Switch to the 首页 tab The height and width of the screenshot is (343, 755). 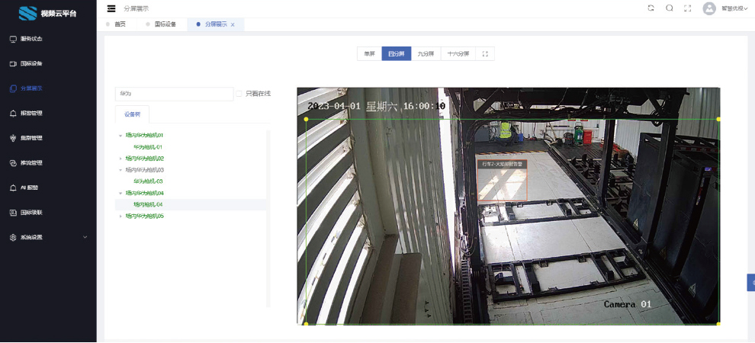point(120,24)
